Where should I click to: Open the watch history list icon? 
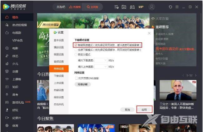[x=116, y=7]
